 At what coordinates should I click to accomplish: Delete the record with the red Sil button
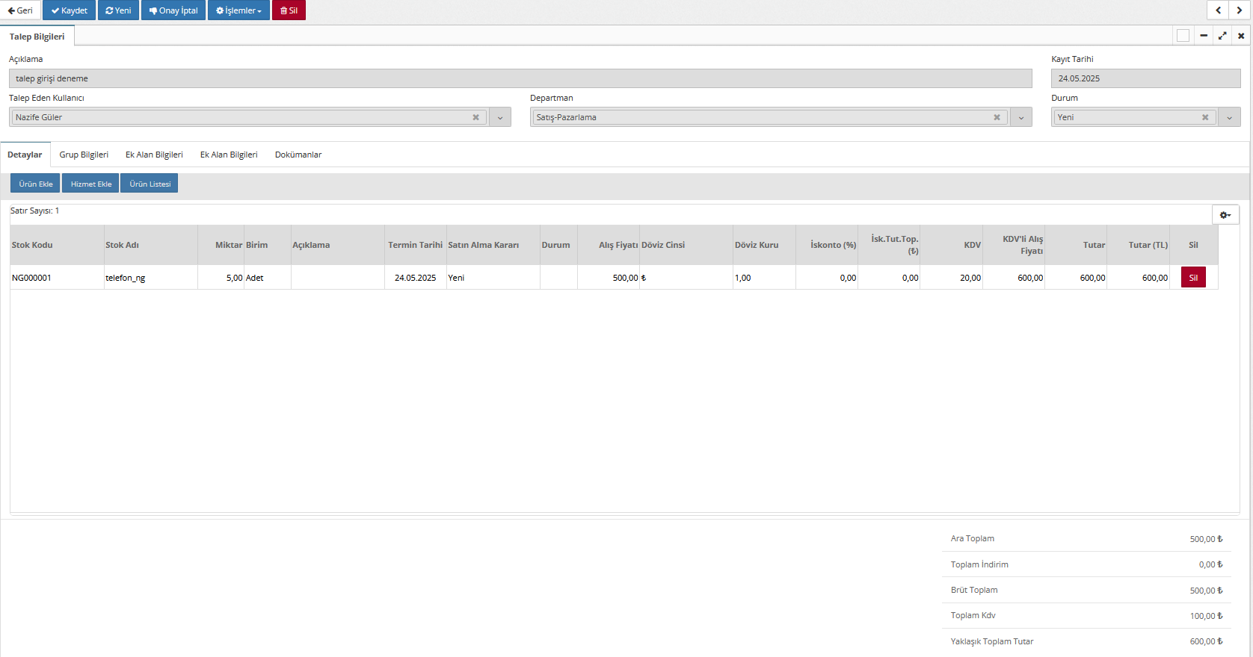(x=289, y=10)
